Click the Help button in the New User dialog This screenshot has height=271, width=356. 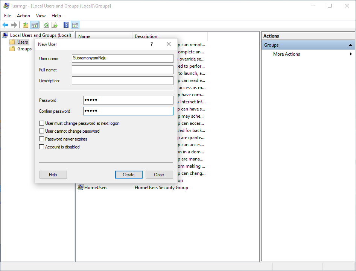click(53, 174)
